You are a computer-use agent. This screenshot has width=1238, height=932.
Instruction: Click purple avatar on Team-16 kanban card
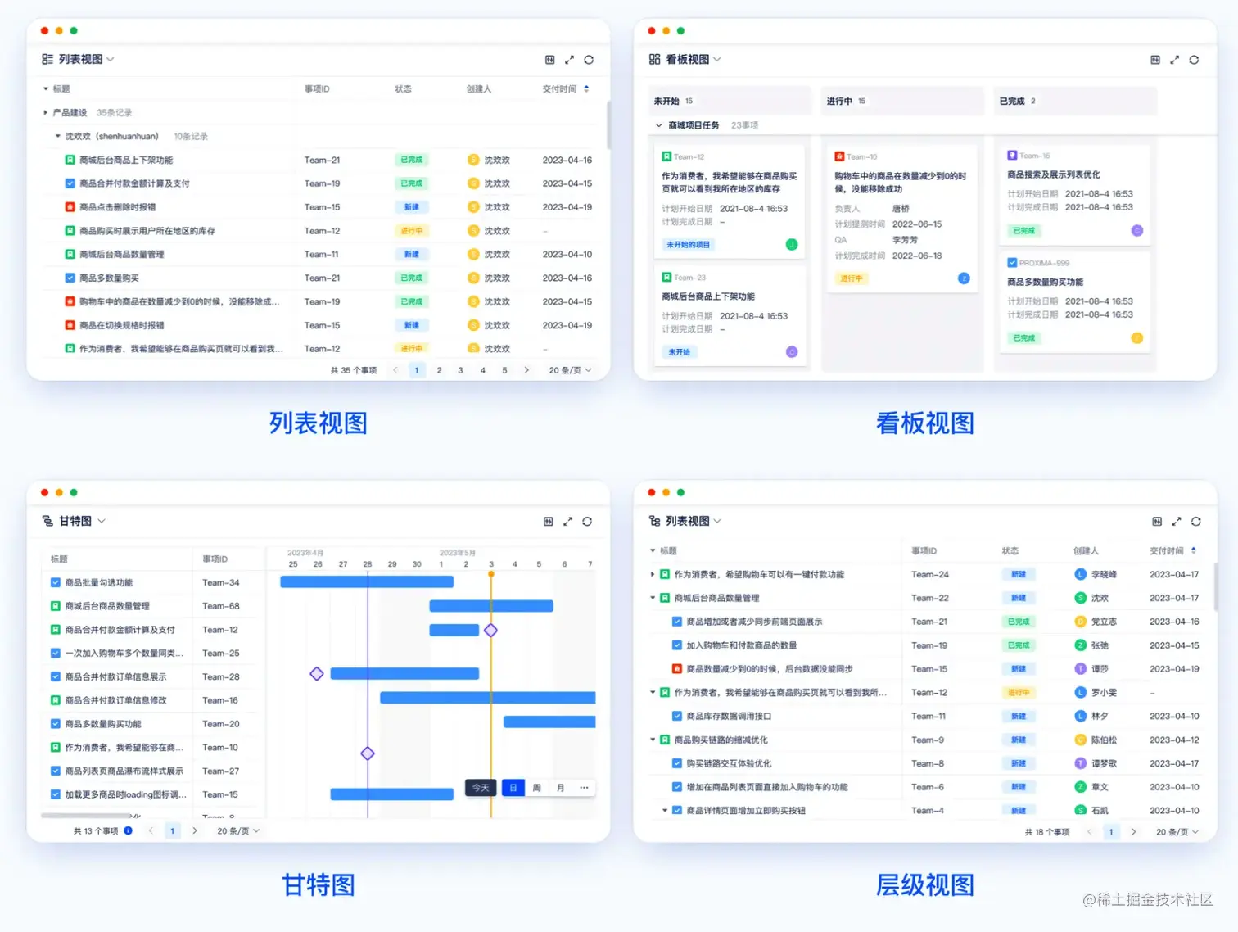(1137, 231)
